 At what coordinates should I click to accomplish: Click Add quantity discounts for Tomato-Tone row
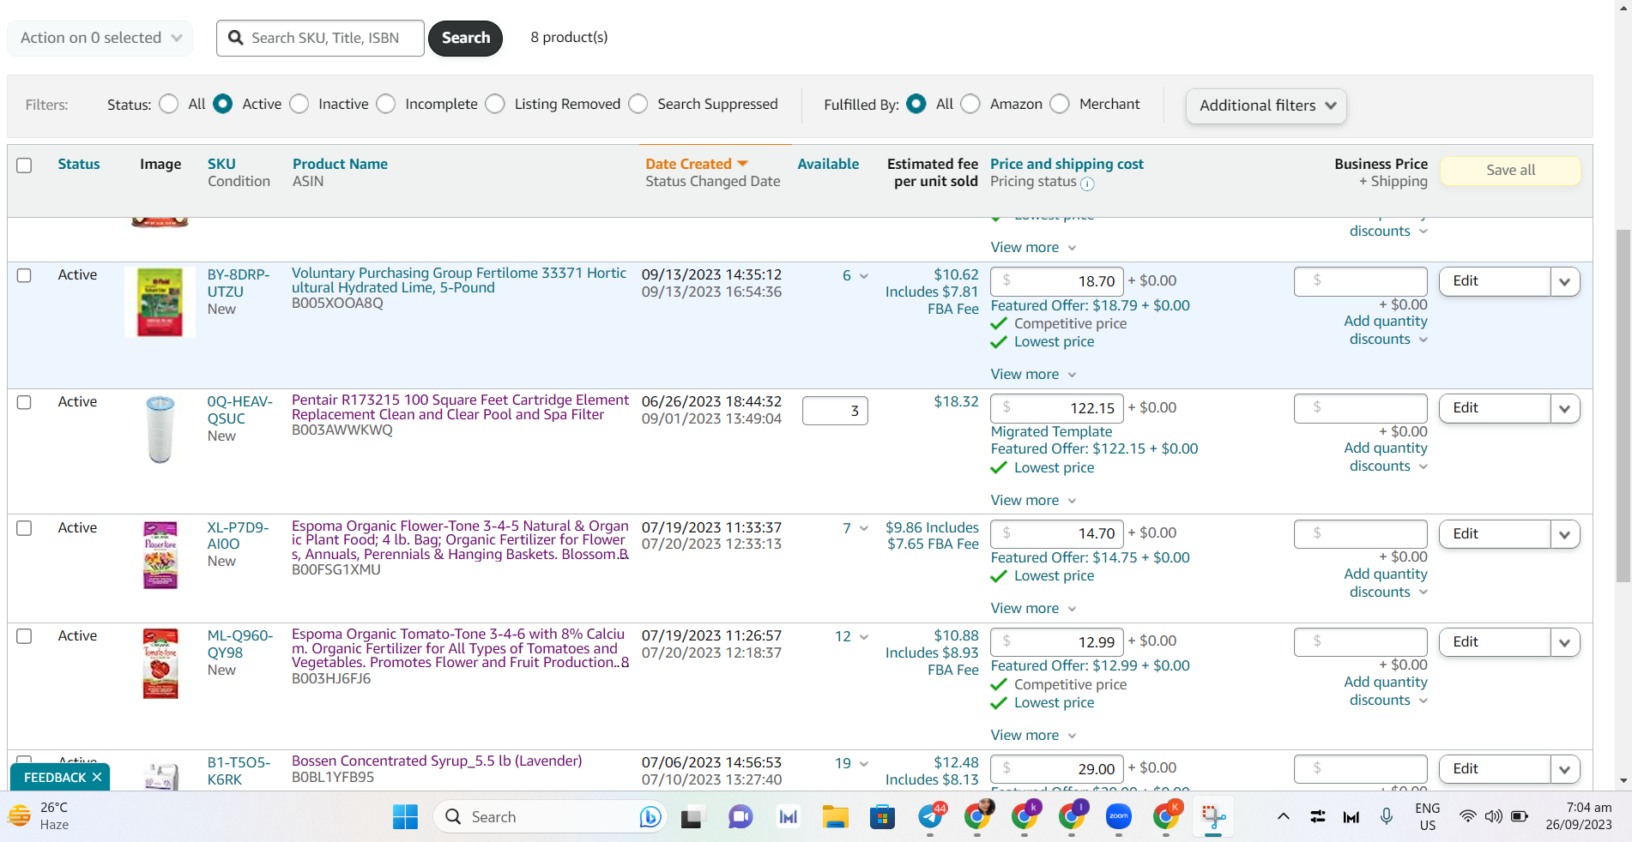point(1386,691)
